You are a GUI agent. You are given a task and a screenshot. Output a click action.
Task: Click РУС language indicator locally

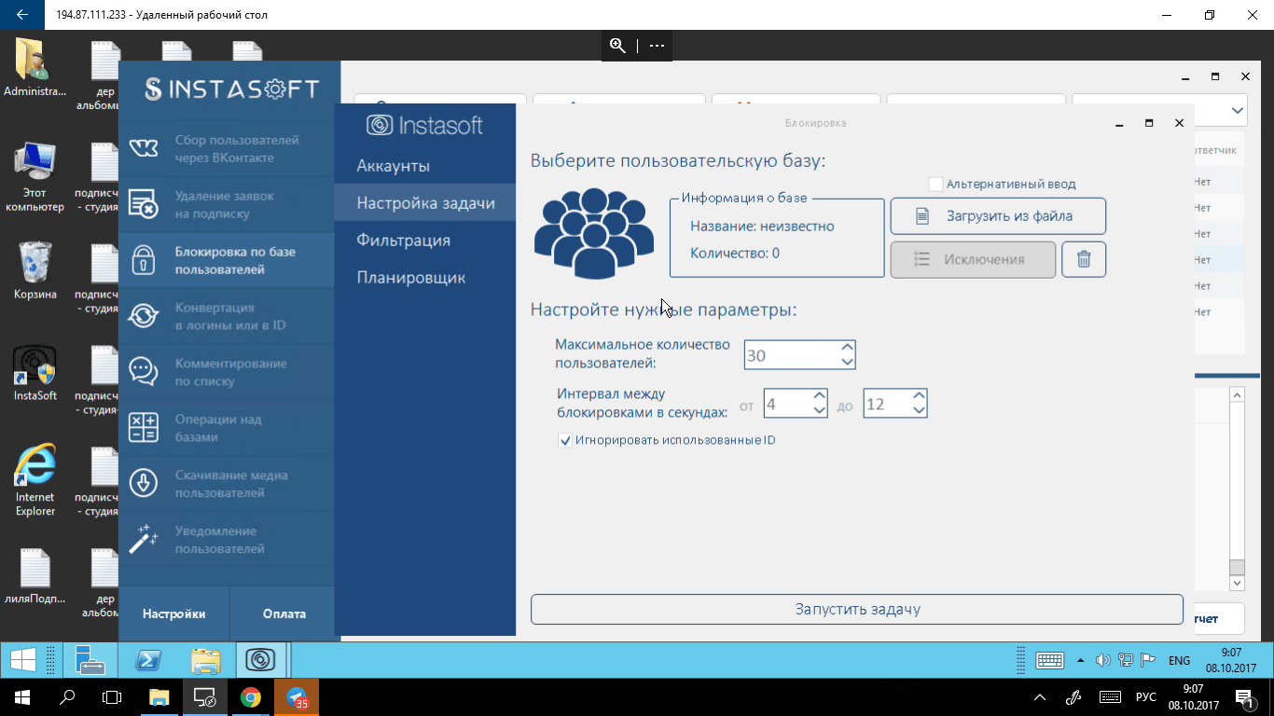point(1145,697)
